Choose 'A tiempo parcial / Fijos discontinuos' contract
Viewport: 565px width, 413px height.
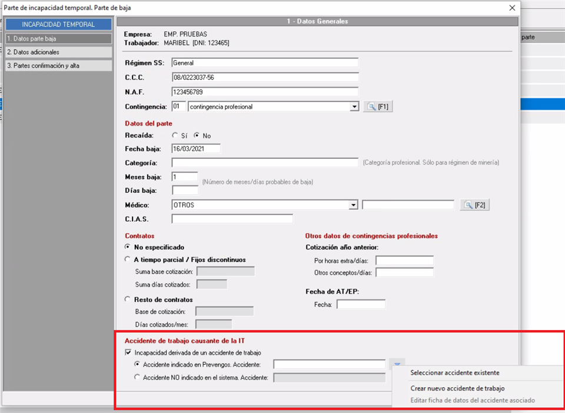point(128,259)
